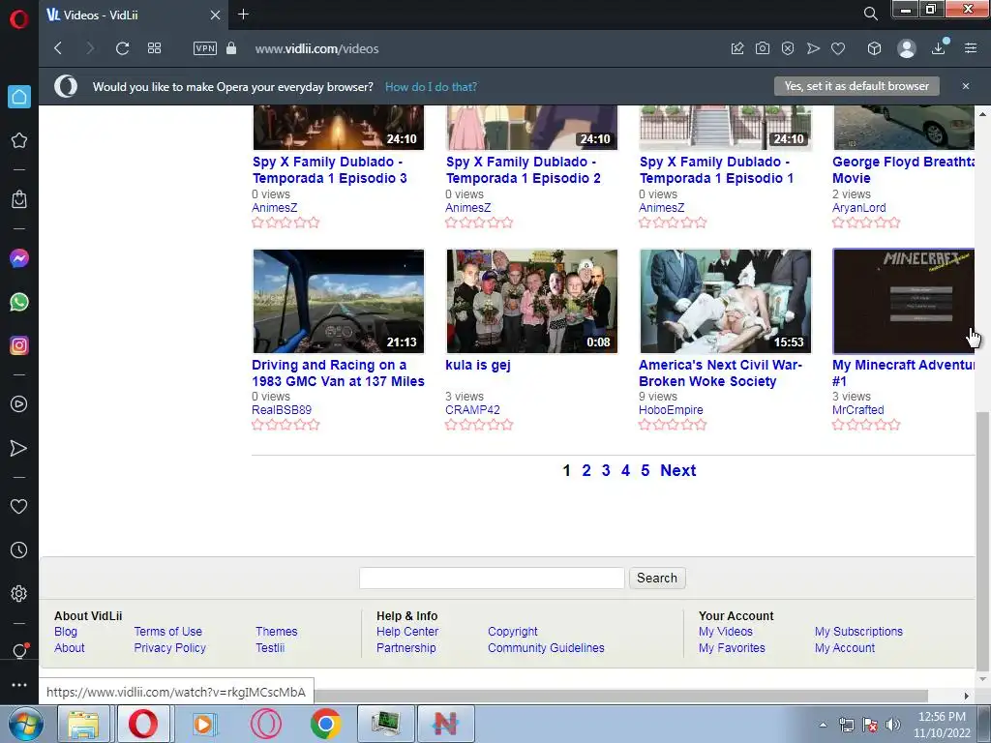Image resolution: width=991 pixels, height=743 pixels.
Task: Open the HoboEmpire channel link
Action: tap(671, 410)
